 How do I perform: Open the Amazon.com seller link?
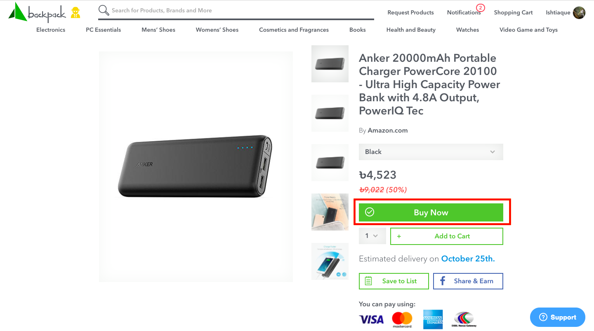coord(388,131)
